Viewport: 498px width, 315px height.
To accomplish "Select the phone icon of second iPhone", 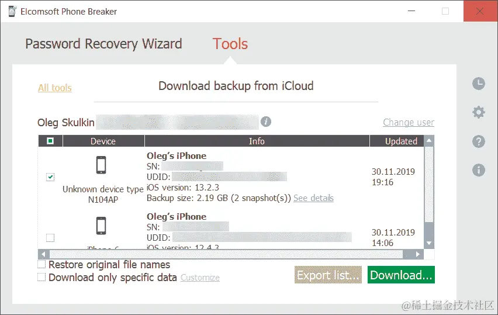I will click(101, 226).
